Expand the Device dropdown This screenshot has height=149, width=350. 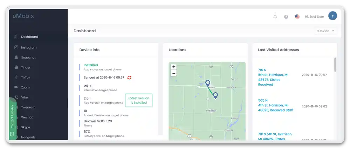326,31
